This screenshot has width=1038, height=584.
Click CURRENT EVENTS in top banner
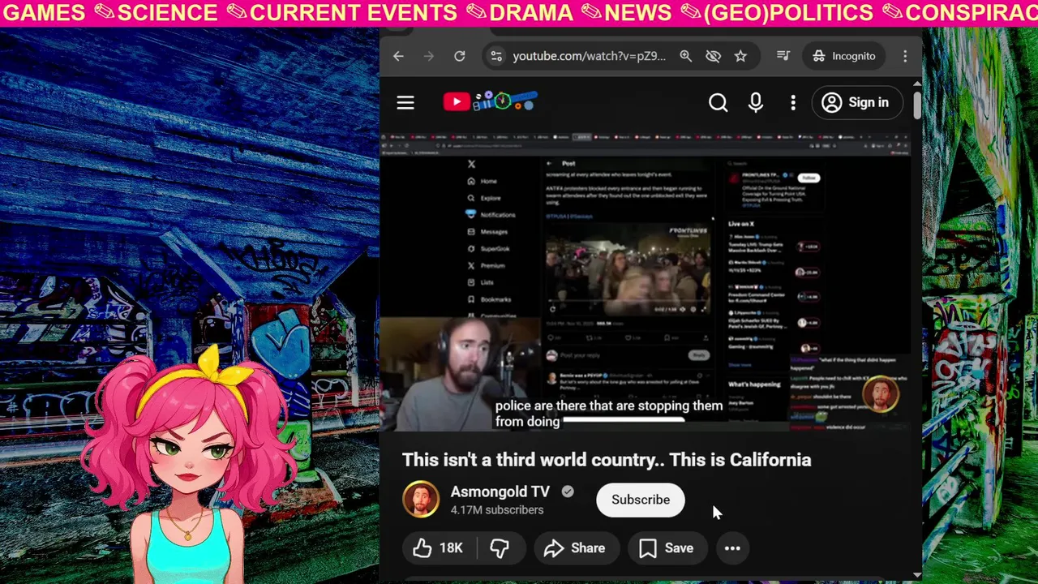353,13
